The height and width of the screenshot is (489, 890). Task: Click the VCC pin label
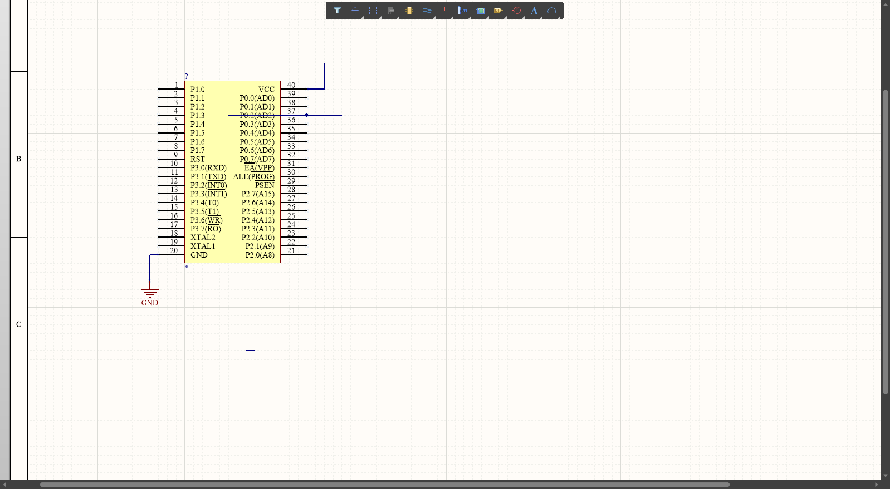point(266,90)
